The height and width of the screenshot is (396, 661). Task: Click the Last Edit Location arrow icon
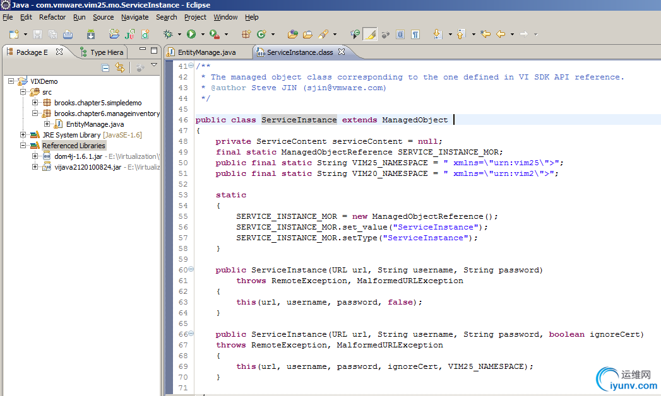point(485,34)
